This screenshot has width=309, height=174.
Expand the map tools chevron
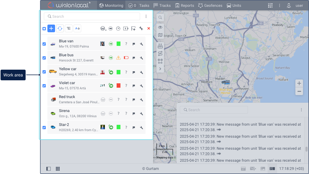160,69
